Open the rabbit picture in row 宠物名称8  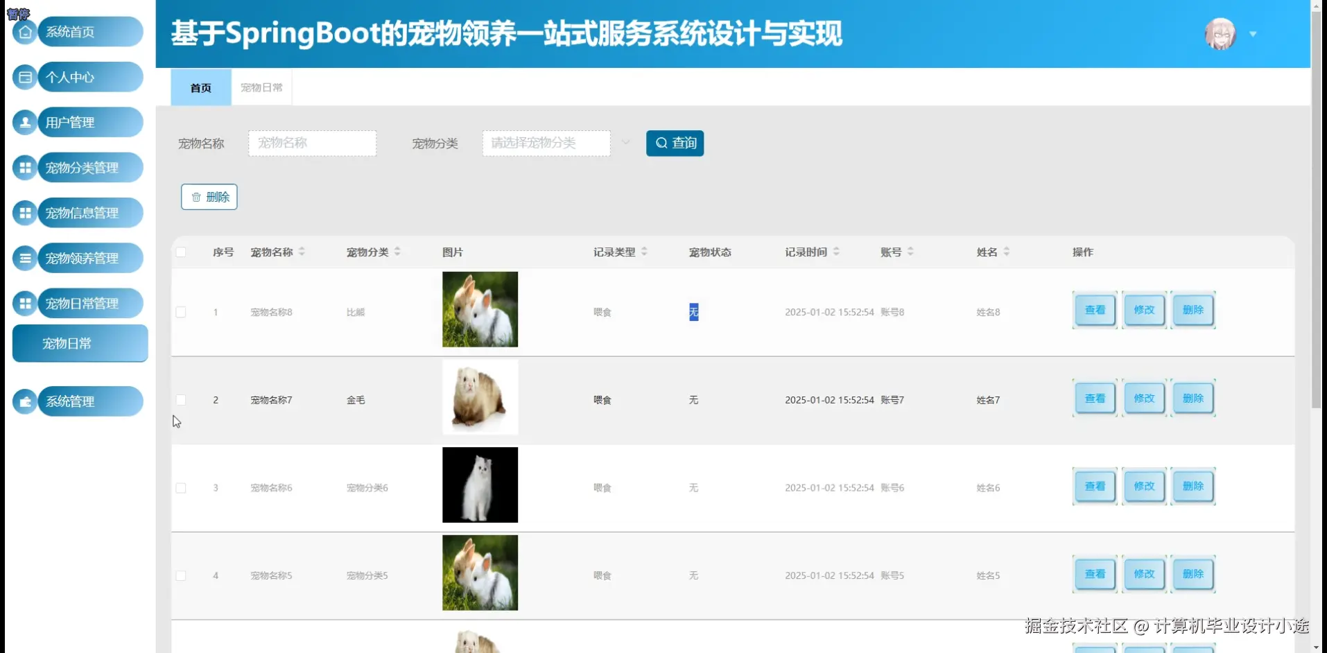point(480,309)
